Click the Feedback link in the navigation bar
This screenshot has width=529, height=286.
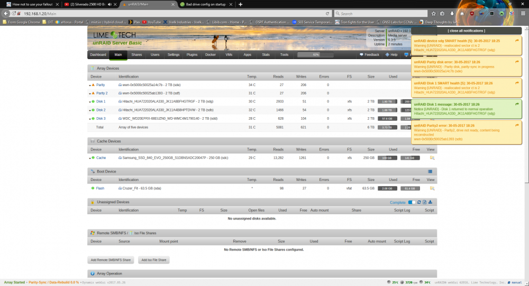tap(369, 54)
